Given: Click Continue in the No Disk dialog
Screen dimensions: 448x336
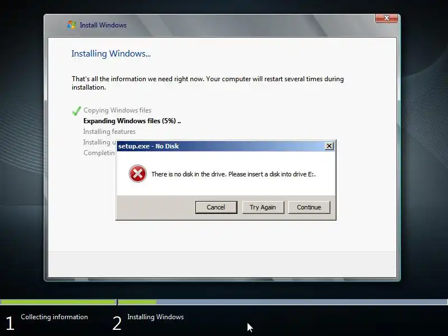Looking at the screenshot, I should tap(309, 207).
